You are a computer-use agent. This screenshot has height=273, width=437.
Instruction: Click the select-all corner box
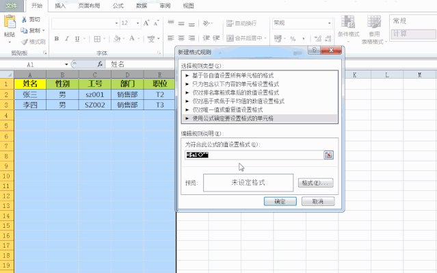[x=7, y=75]
